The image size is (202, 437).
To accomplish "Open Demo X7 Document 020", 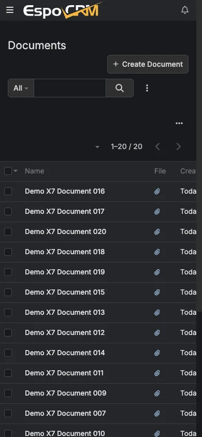I will 65,231.
